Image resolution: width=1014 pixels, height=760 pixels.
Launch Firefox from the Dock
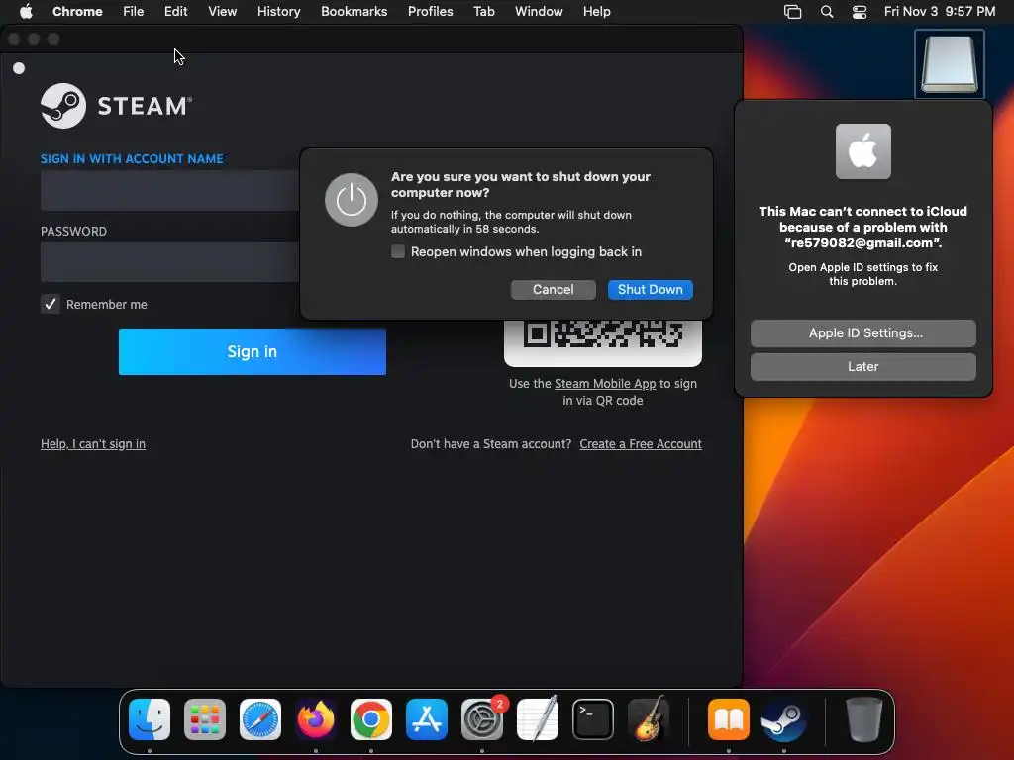click(316, 719)
